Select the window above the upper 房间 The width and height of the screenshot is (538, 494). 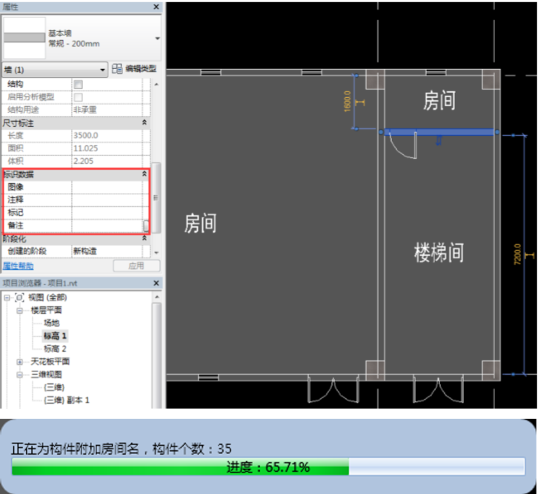click(436, 72)
